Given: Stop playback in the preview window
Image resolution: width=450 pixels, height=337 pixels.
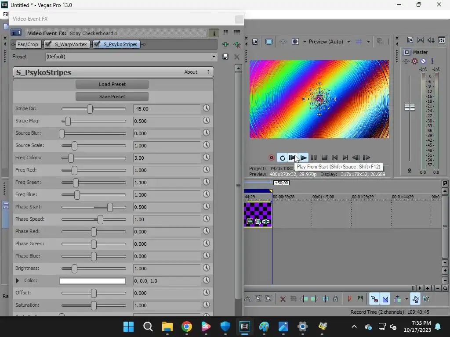Looking at the screenshot, I should pyautogui.click(x=325, y=158).
